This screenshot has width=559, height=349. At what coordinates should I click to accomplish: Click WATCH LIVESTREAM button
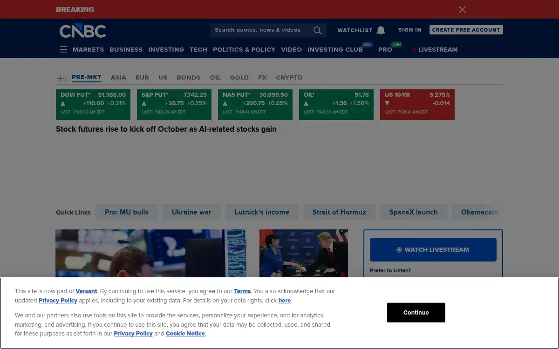click(x=433, y=250)
